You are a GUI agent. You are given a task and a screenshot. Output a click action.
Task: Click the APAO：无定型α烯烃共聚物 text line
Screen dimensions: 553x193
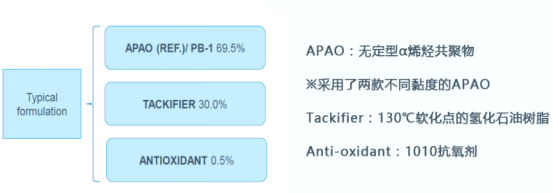pyautogui.click(x=390, y=52)
